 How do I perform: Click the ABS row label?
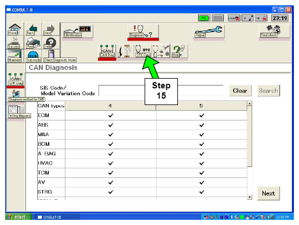[x=43, y=125]
